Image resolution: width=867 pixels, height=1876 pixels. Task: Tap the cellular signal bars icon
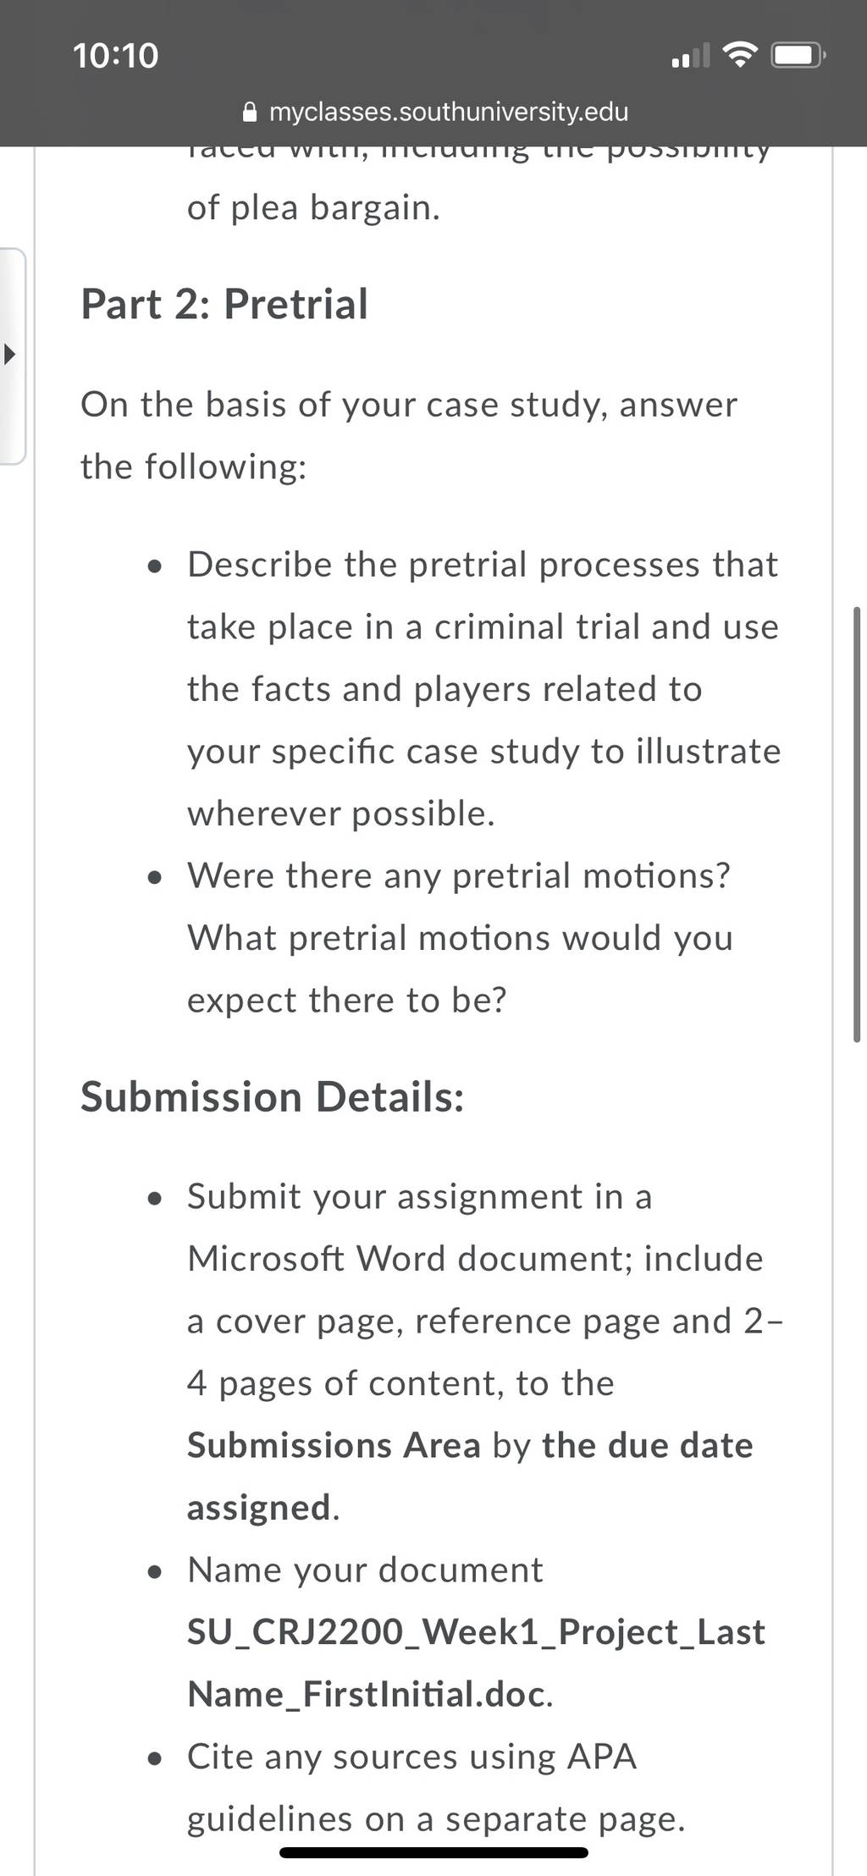[691, 56]
